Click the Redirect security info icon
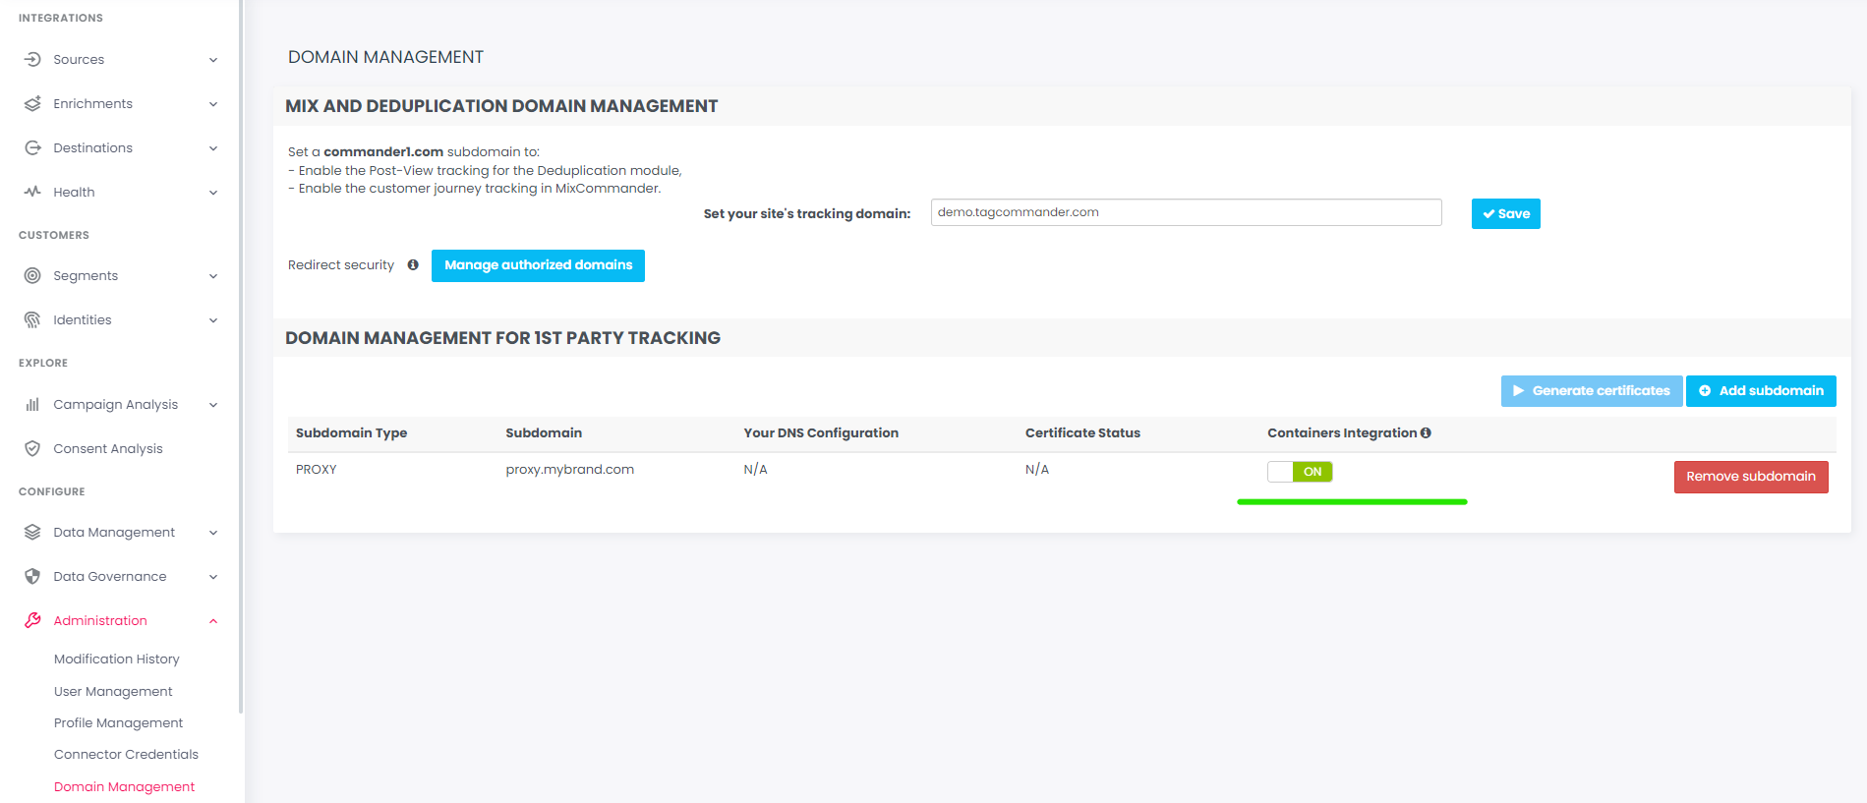Screen dimensions: 1867x803 pos(413,265)
